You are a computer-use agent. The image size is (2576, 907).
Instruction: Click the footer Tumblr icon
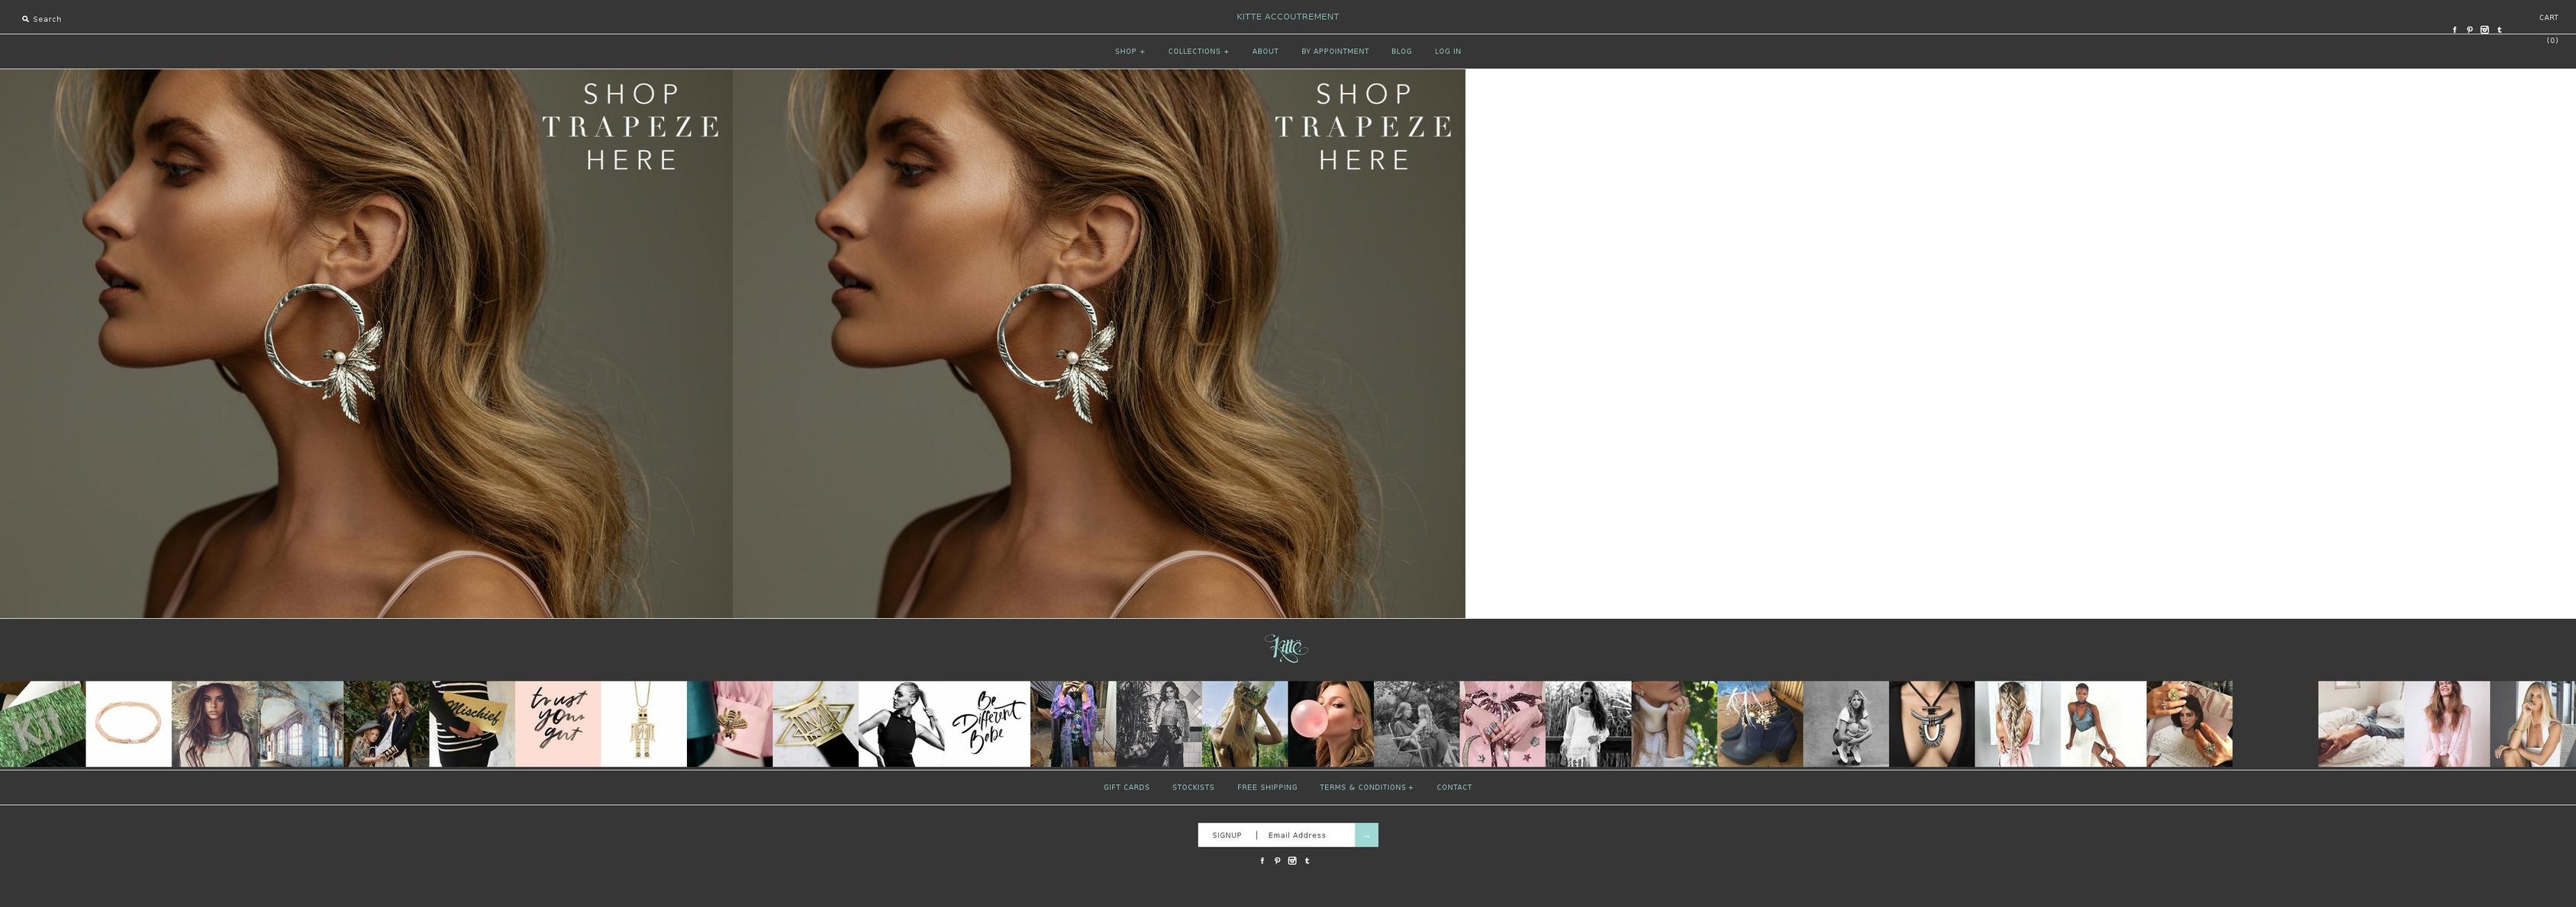pos(1307,860)
